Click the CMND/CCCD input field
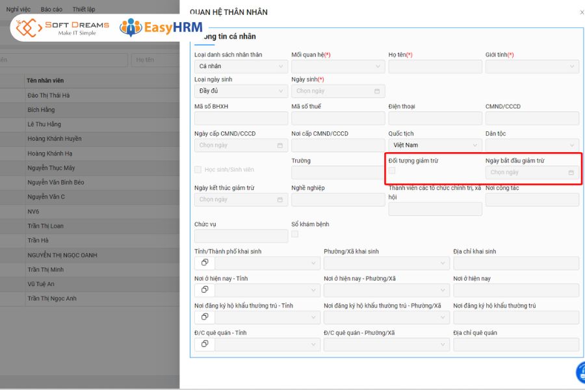Image resolution: width=585 pixels, height=390 pixels. pos(532,118)
